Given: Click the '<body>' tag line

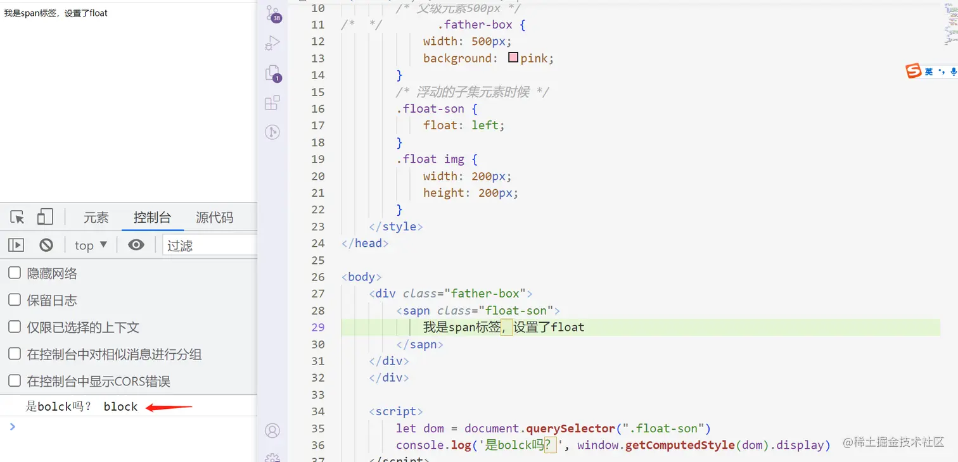Looking at the screenshot, I should (x=361, y=277).
